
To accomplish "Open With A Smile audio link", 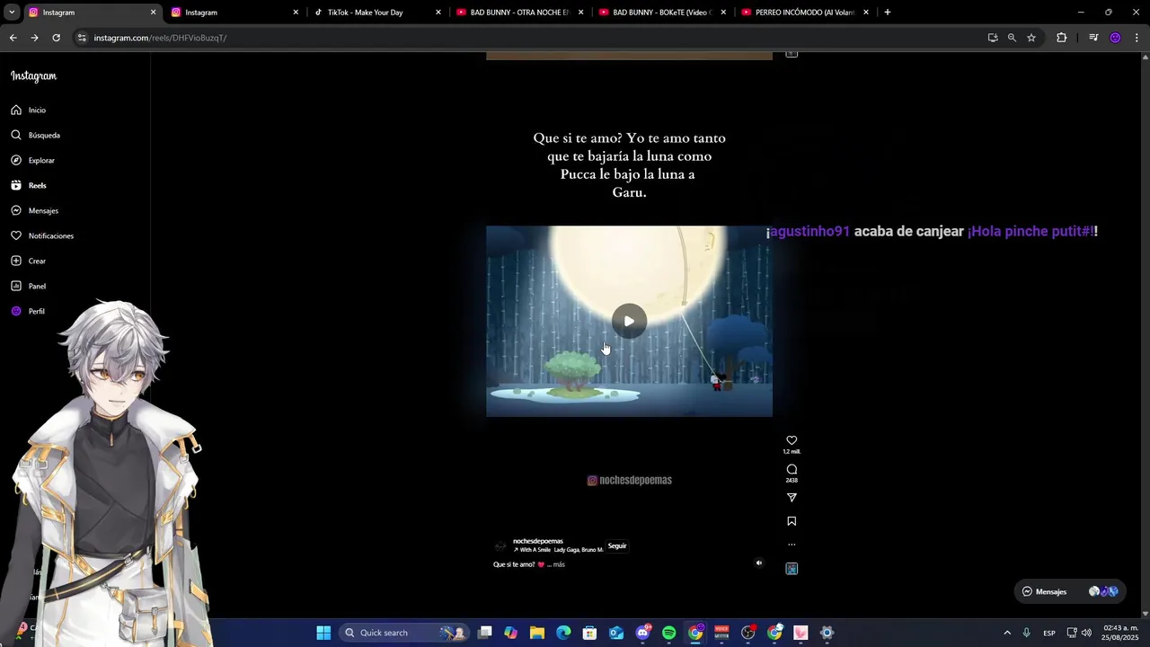I will coord(558,550).
